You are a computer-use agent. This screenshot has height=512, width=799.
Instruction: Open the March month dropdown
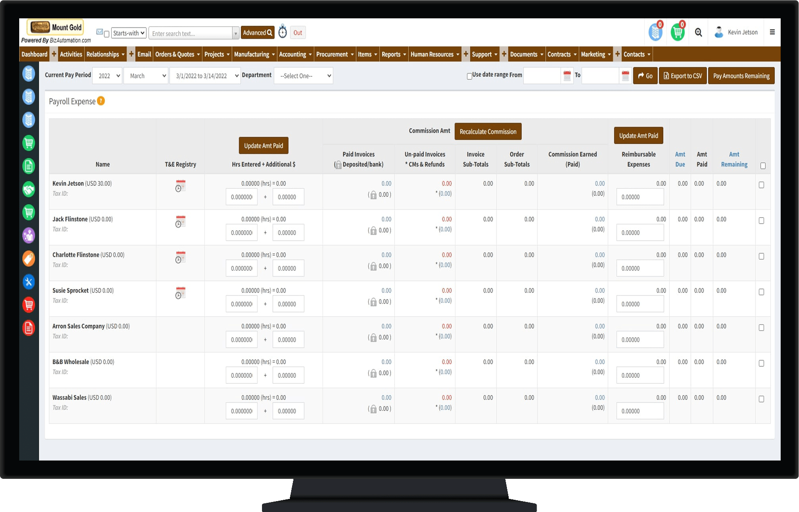[146, 76]
